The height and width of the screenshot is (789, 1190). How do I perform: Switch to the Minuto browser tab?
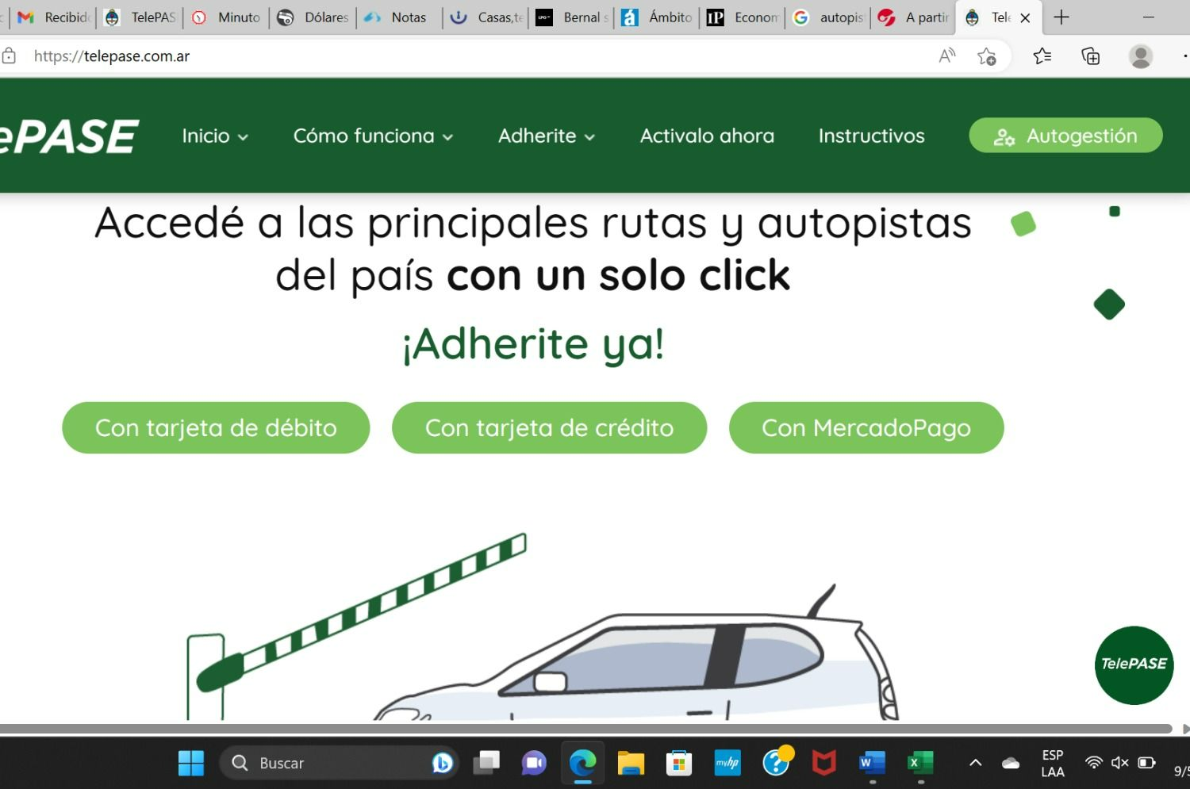click(x=226, y=17)
